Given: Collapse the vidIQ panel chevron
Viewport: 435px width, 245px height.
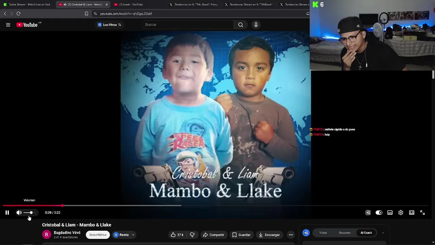Looking at the screenshot, I should 383,233.
